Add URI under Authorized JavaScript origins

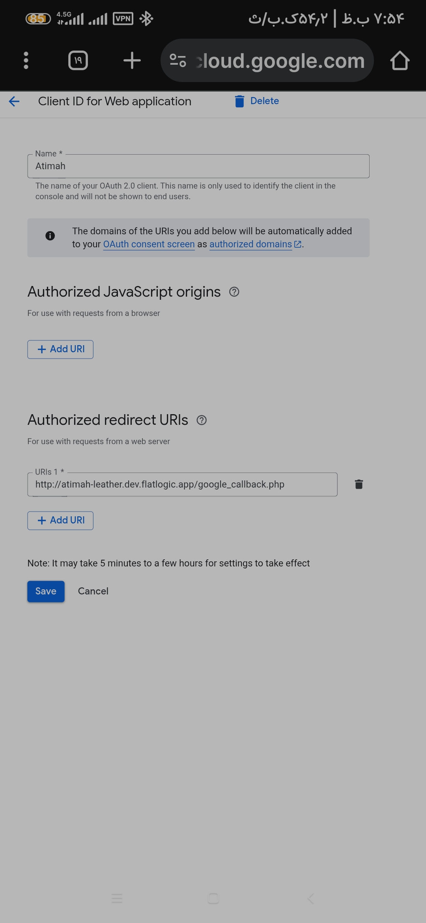point(60,349)
